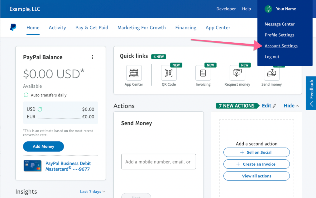Click the 6 NEW quick links badge
This screenshot has height=198, width=316.
coord(159,57)
